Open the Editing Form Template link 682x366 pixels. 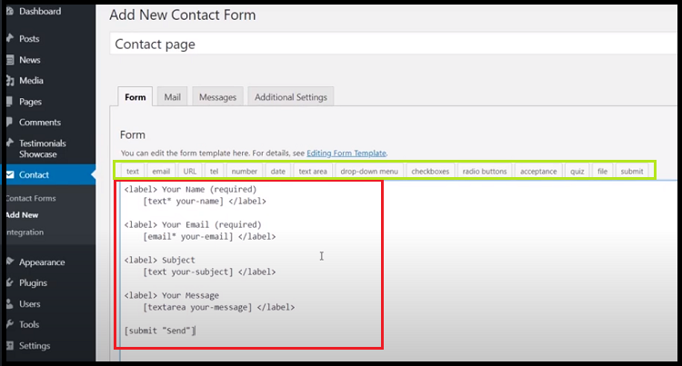pos(346,153)
